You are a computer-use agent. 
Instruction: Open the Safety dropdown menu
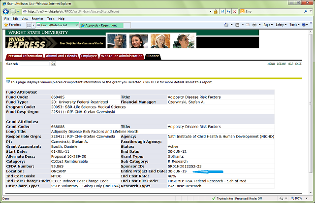tap(281, 25)
